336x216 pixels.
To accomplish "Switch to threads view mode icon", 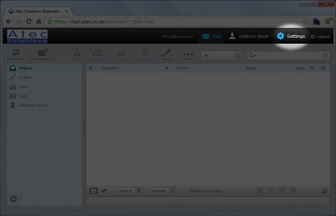I will coord(104,191).
